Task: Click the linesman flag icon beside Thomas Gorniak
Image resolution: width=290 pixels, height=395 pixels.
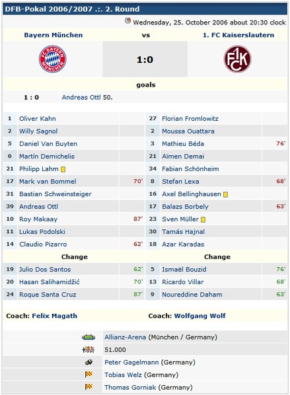Action: (x=89, y=387)
